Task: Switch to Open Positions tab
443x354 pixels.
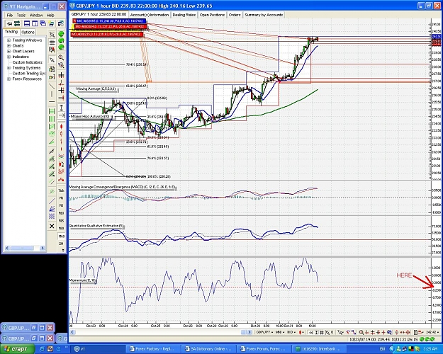Action: 212,15
